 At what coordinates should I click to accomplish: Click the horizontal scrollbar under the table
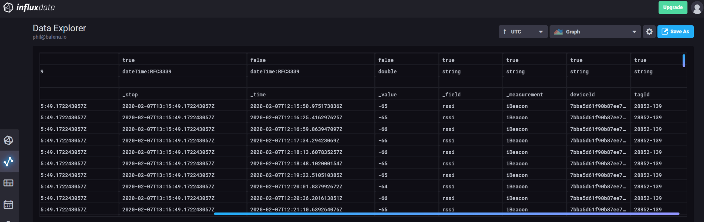coord(446,214)
